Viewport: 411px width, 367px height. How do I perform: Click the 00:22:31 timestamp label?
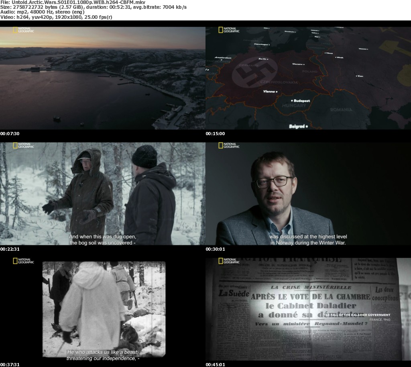point(10,249)
